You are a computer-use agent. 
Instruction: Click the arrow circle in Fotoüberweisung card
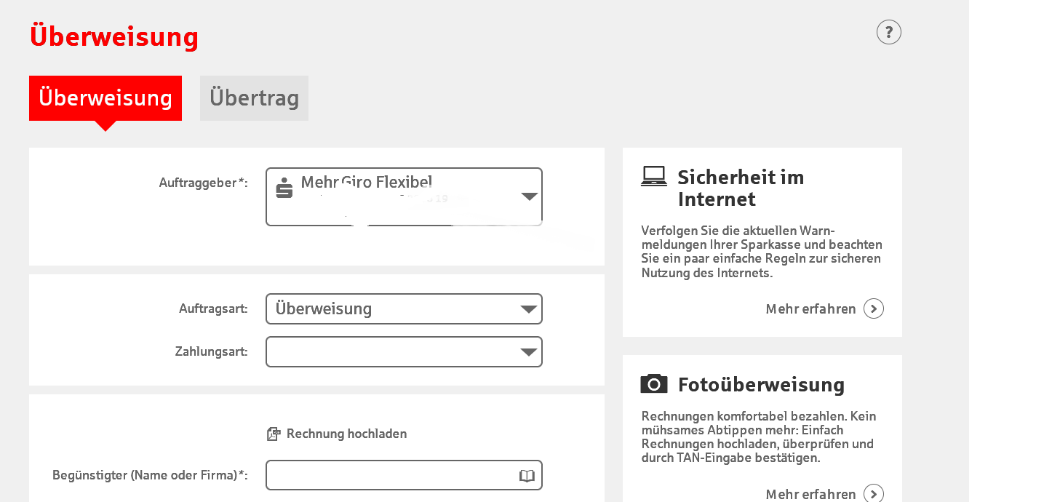pos(873,494)
